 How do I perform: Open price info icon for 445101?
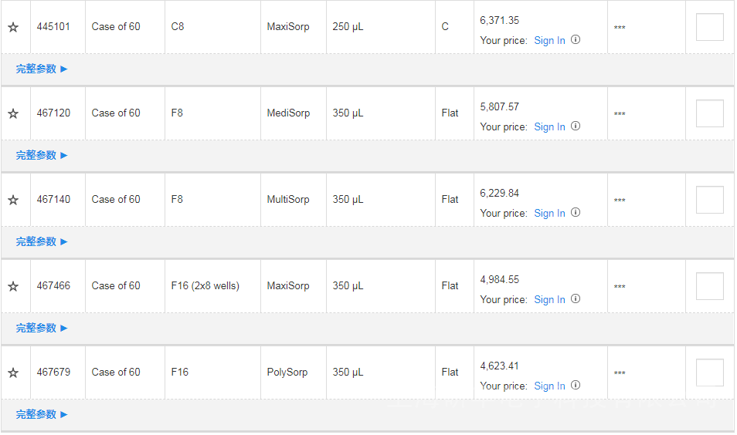pyautogui.click(x=576, y=40)
